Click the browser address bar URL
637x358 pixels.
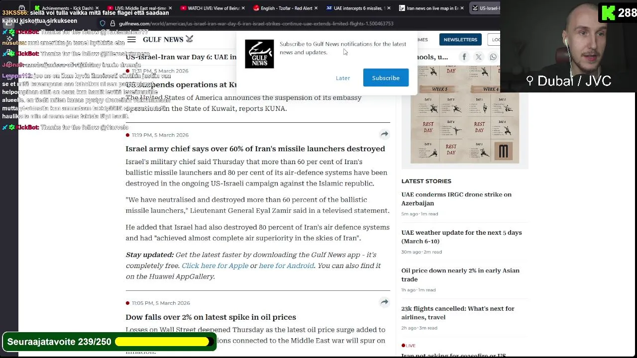click(256, 23)
